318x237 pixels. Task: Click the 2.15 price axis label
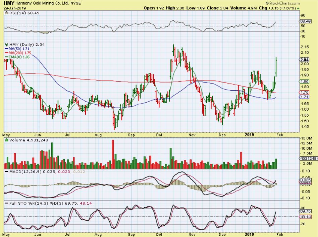click(x=305, y=47)
